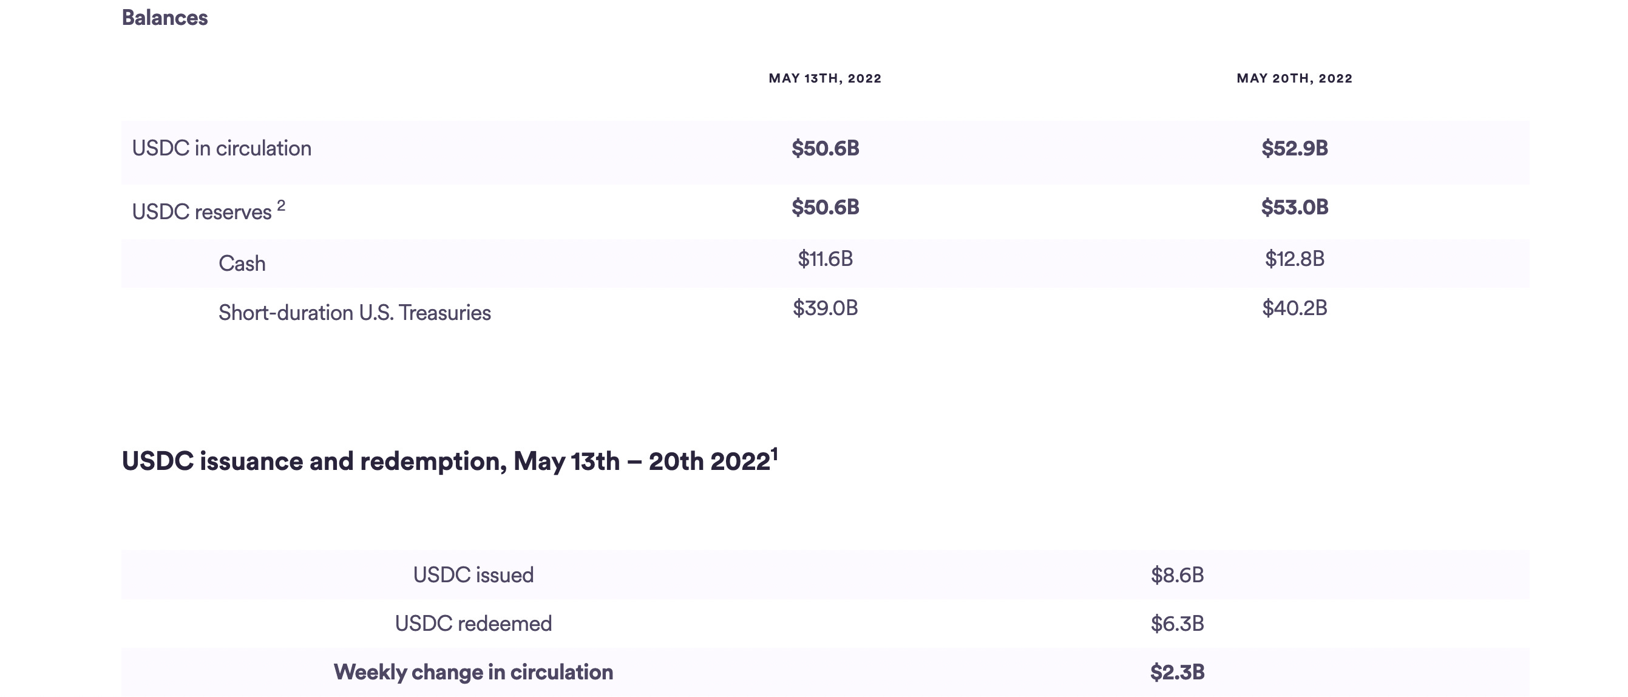Viewport: 1628px width, 697px height.
Task: Open footnote 2 next to USDC reserves
Action: pos(281,205)
